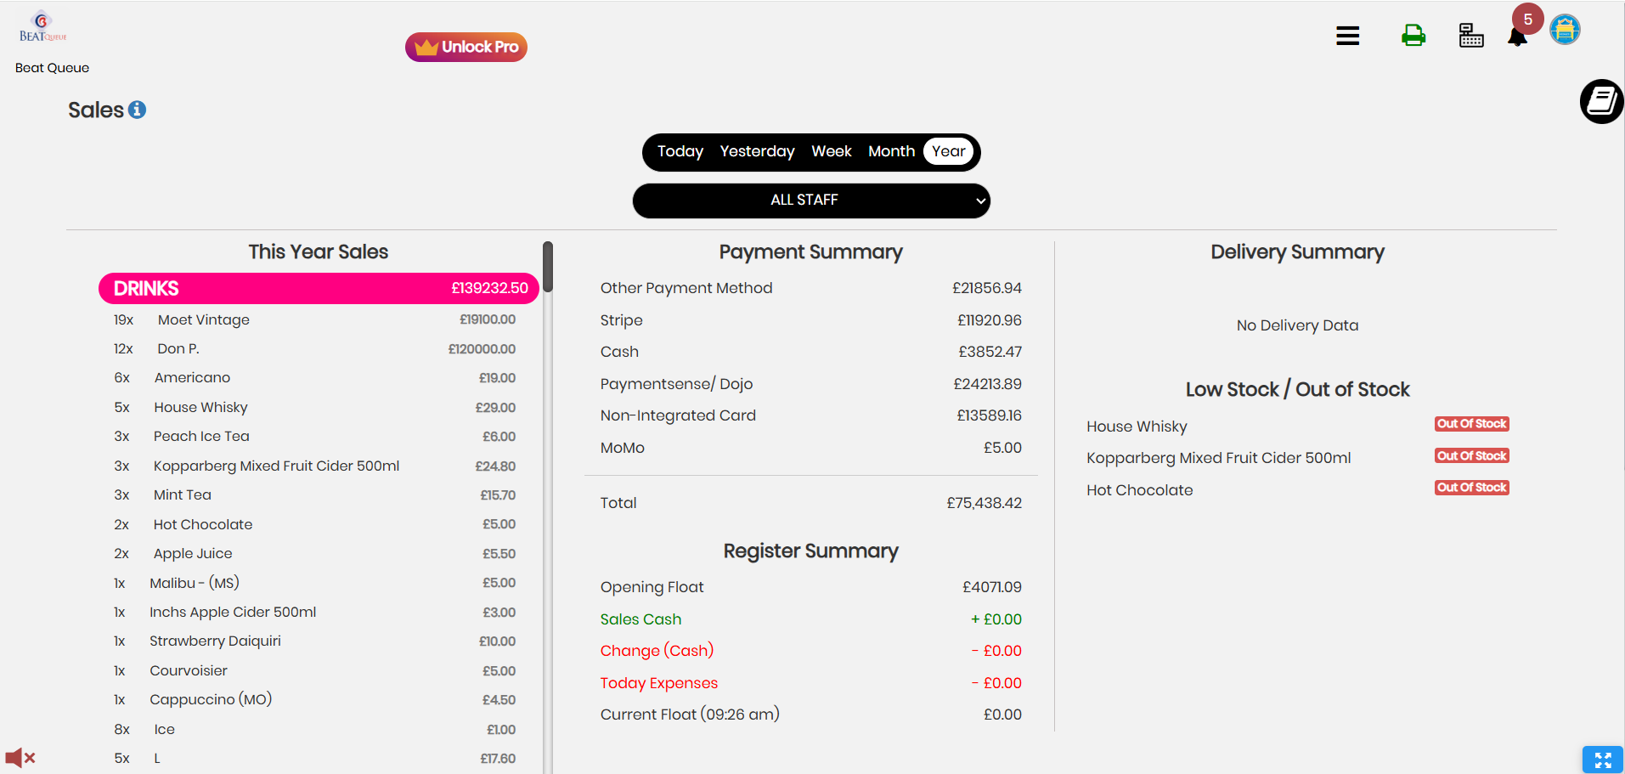Open the hamburger menu icon

tap(1347, 36)
